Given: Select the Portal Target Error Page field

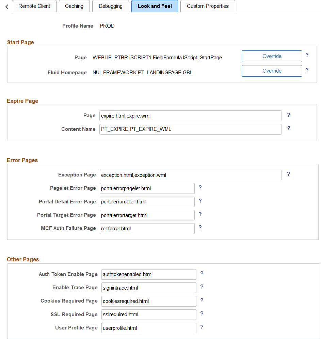Looking at the screenshot, I should (147, 215).
